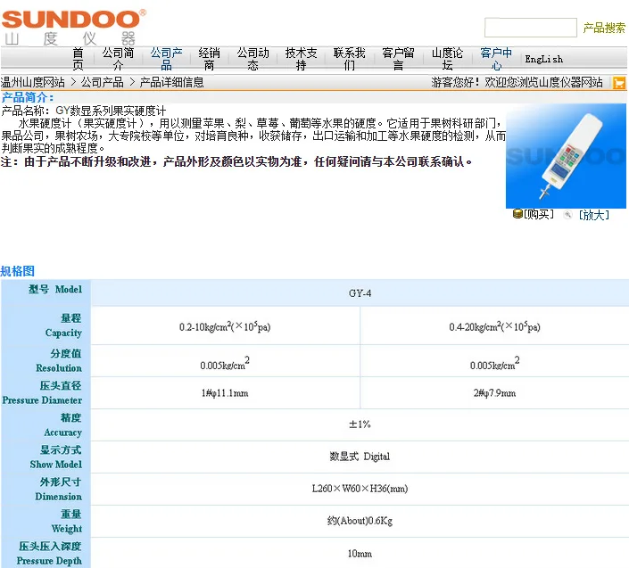This screenshot has width=629, height=568.
Task: Switch to the English site
Action: coord(543,60)
